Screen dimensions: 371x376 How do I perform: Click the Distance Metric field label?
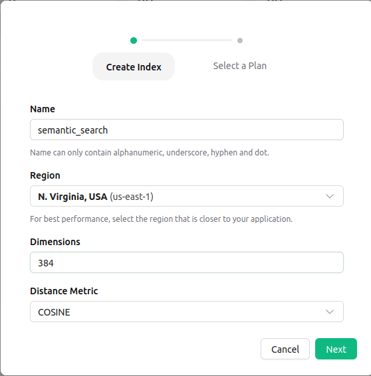click(64, 291)
